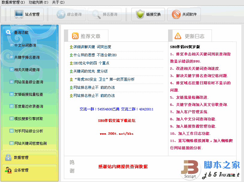The height and width of the screenshot is (182, 244).
Task: Click the 交流一群：54554608已满 text
Action: click(x=99, y=109)
